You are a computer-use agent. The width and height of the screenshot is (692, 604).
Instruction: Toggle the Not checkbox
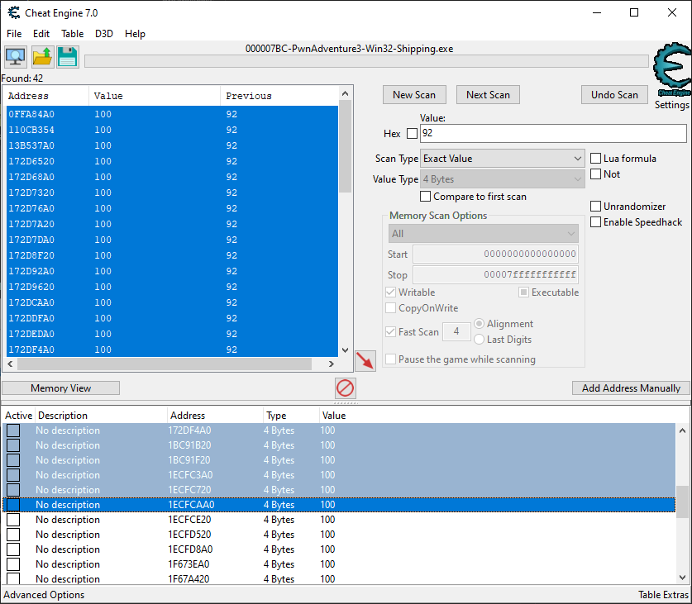(596, 174)
